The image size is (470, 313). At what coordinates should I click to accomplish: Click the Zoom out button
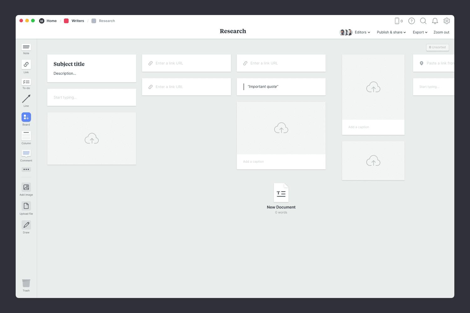441,32
